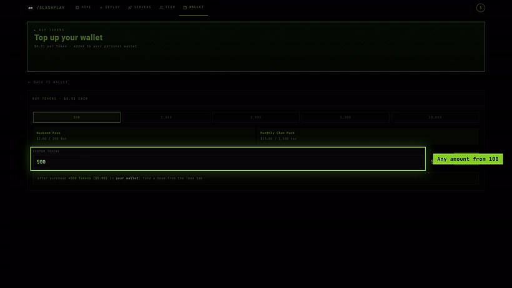Focus the Custom Tokens input field
Viewport: 512px width, 288px height.
(x=228, y=162)
